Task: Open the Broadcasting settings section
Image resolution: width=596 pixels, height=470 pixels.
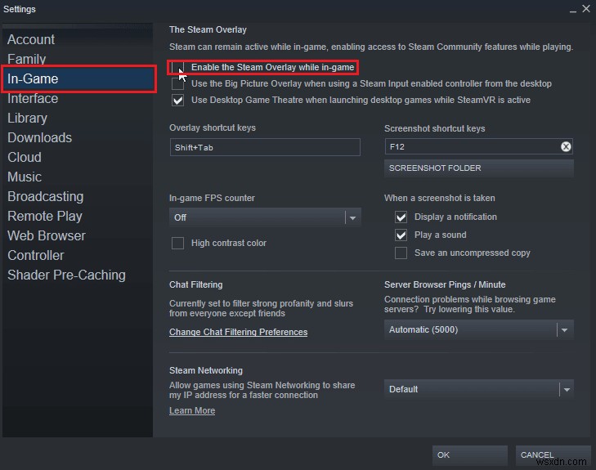Action: point(45,196)
